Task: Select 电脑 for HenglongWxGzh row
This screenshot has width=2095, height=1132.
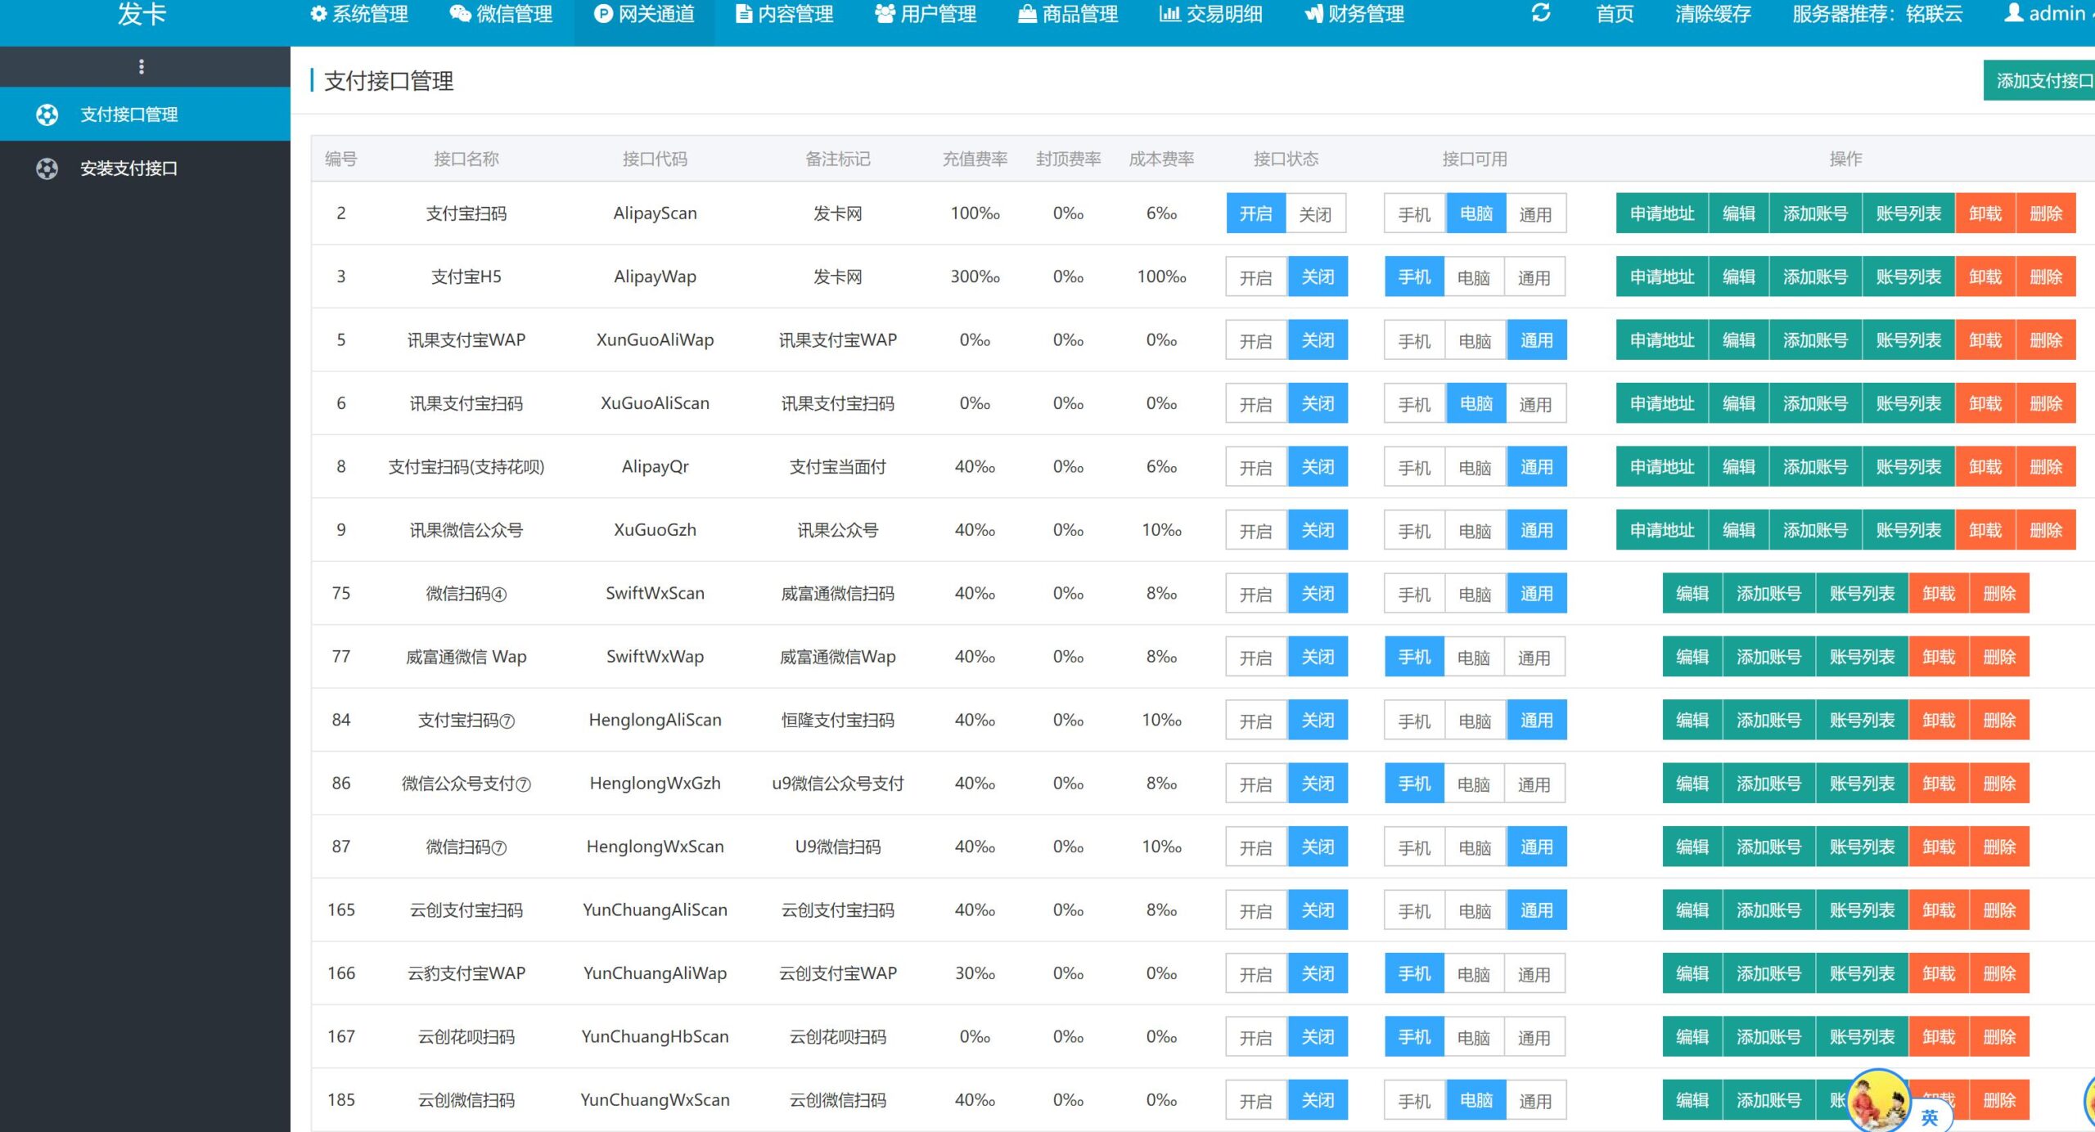Action: pyautogui.click(x=1474, y=784)
